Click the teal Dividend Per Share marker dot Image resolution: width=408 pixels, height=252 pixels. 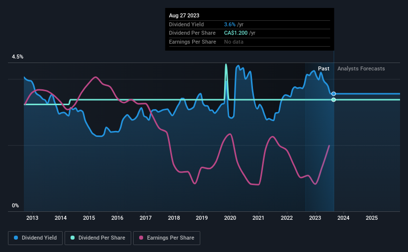click(x=333, y=100)
